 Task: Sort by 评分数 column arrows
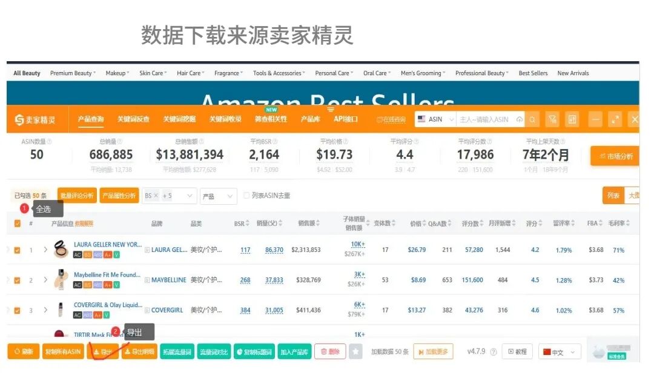(481, 223)
